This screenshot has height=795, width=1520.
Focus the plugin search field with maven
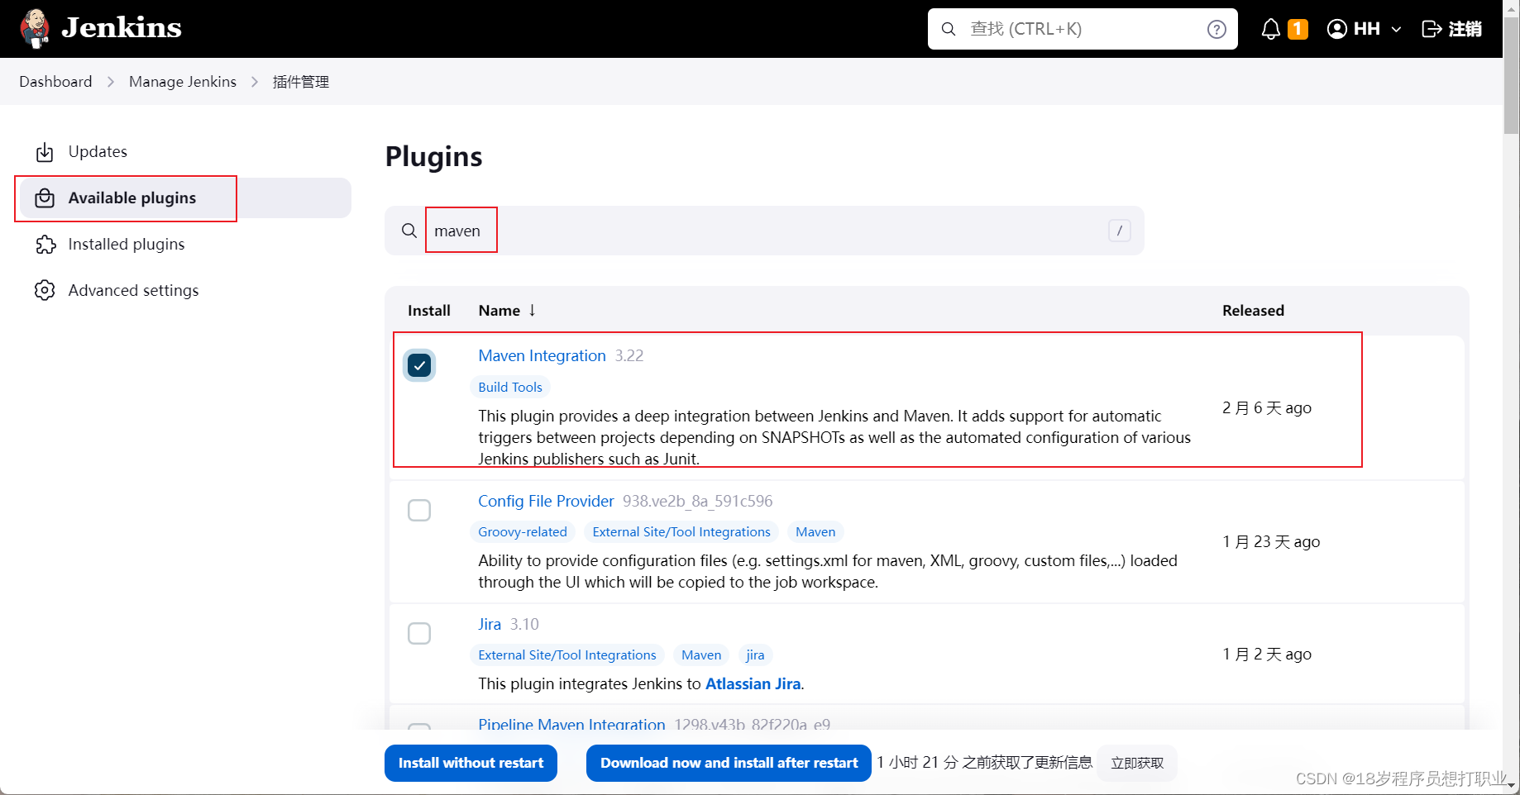pyautogui.click(x=764, y=231)
